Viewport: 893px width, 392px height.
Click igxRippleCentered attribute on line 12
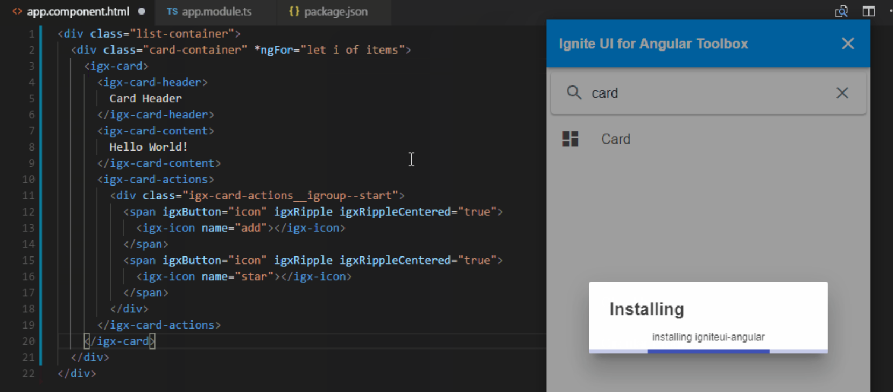pyautogui.click(x=395, y=212)
